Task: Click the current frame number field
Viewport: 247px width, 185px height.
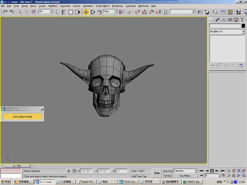Action: coord(212,175)
